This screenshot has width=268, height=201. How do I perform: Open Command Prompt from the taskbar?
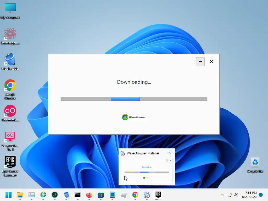coord(77,195)
